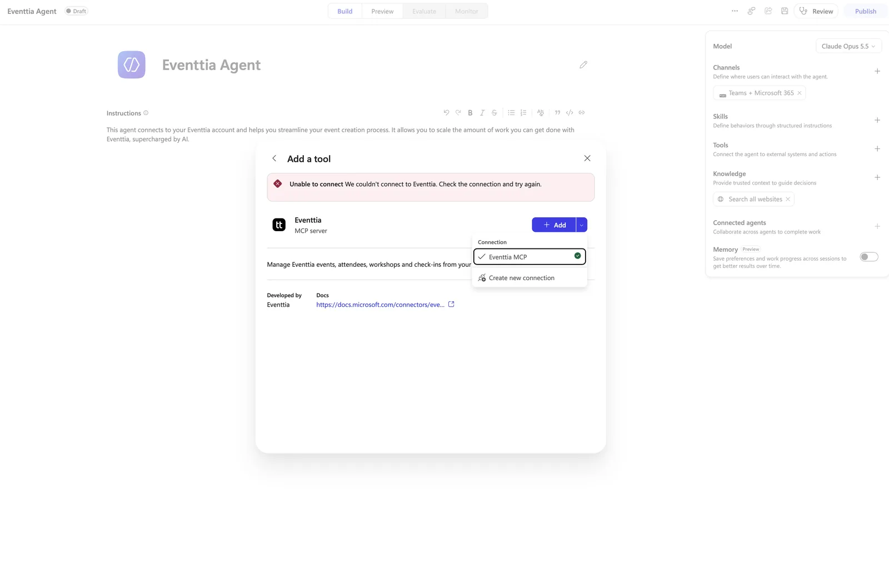Open the more options ellipsis menu

coord(735,11)
